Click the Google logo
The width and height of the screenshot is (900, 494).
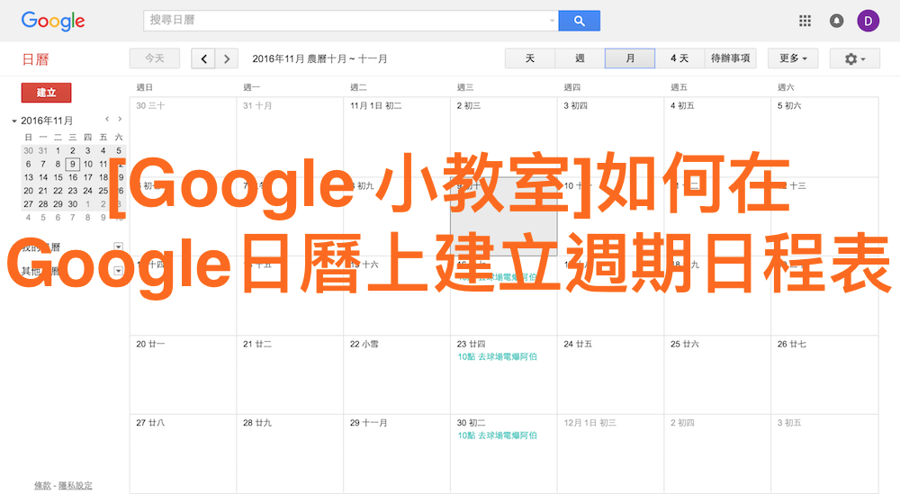point(53,21)
